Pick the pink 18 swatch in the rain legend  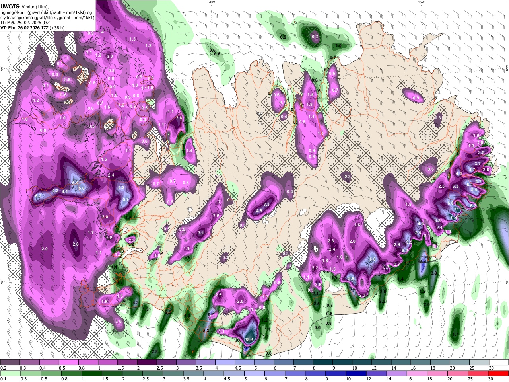pyautogui.click(x=437, y=373)
